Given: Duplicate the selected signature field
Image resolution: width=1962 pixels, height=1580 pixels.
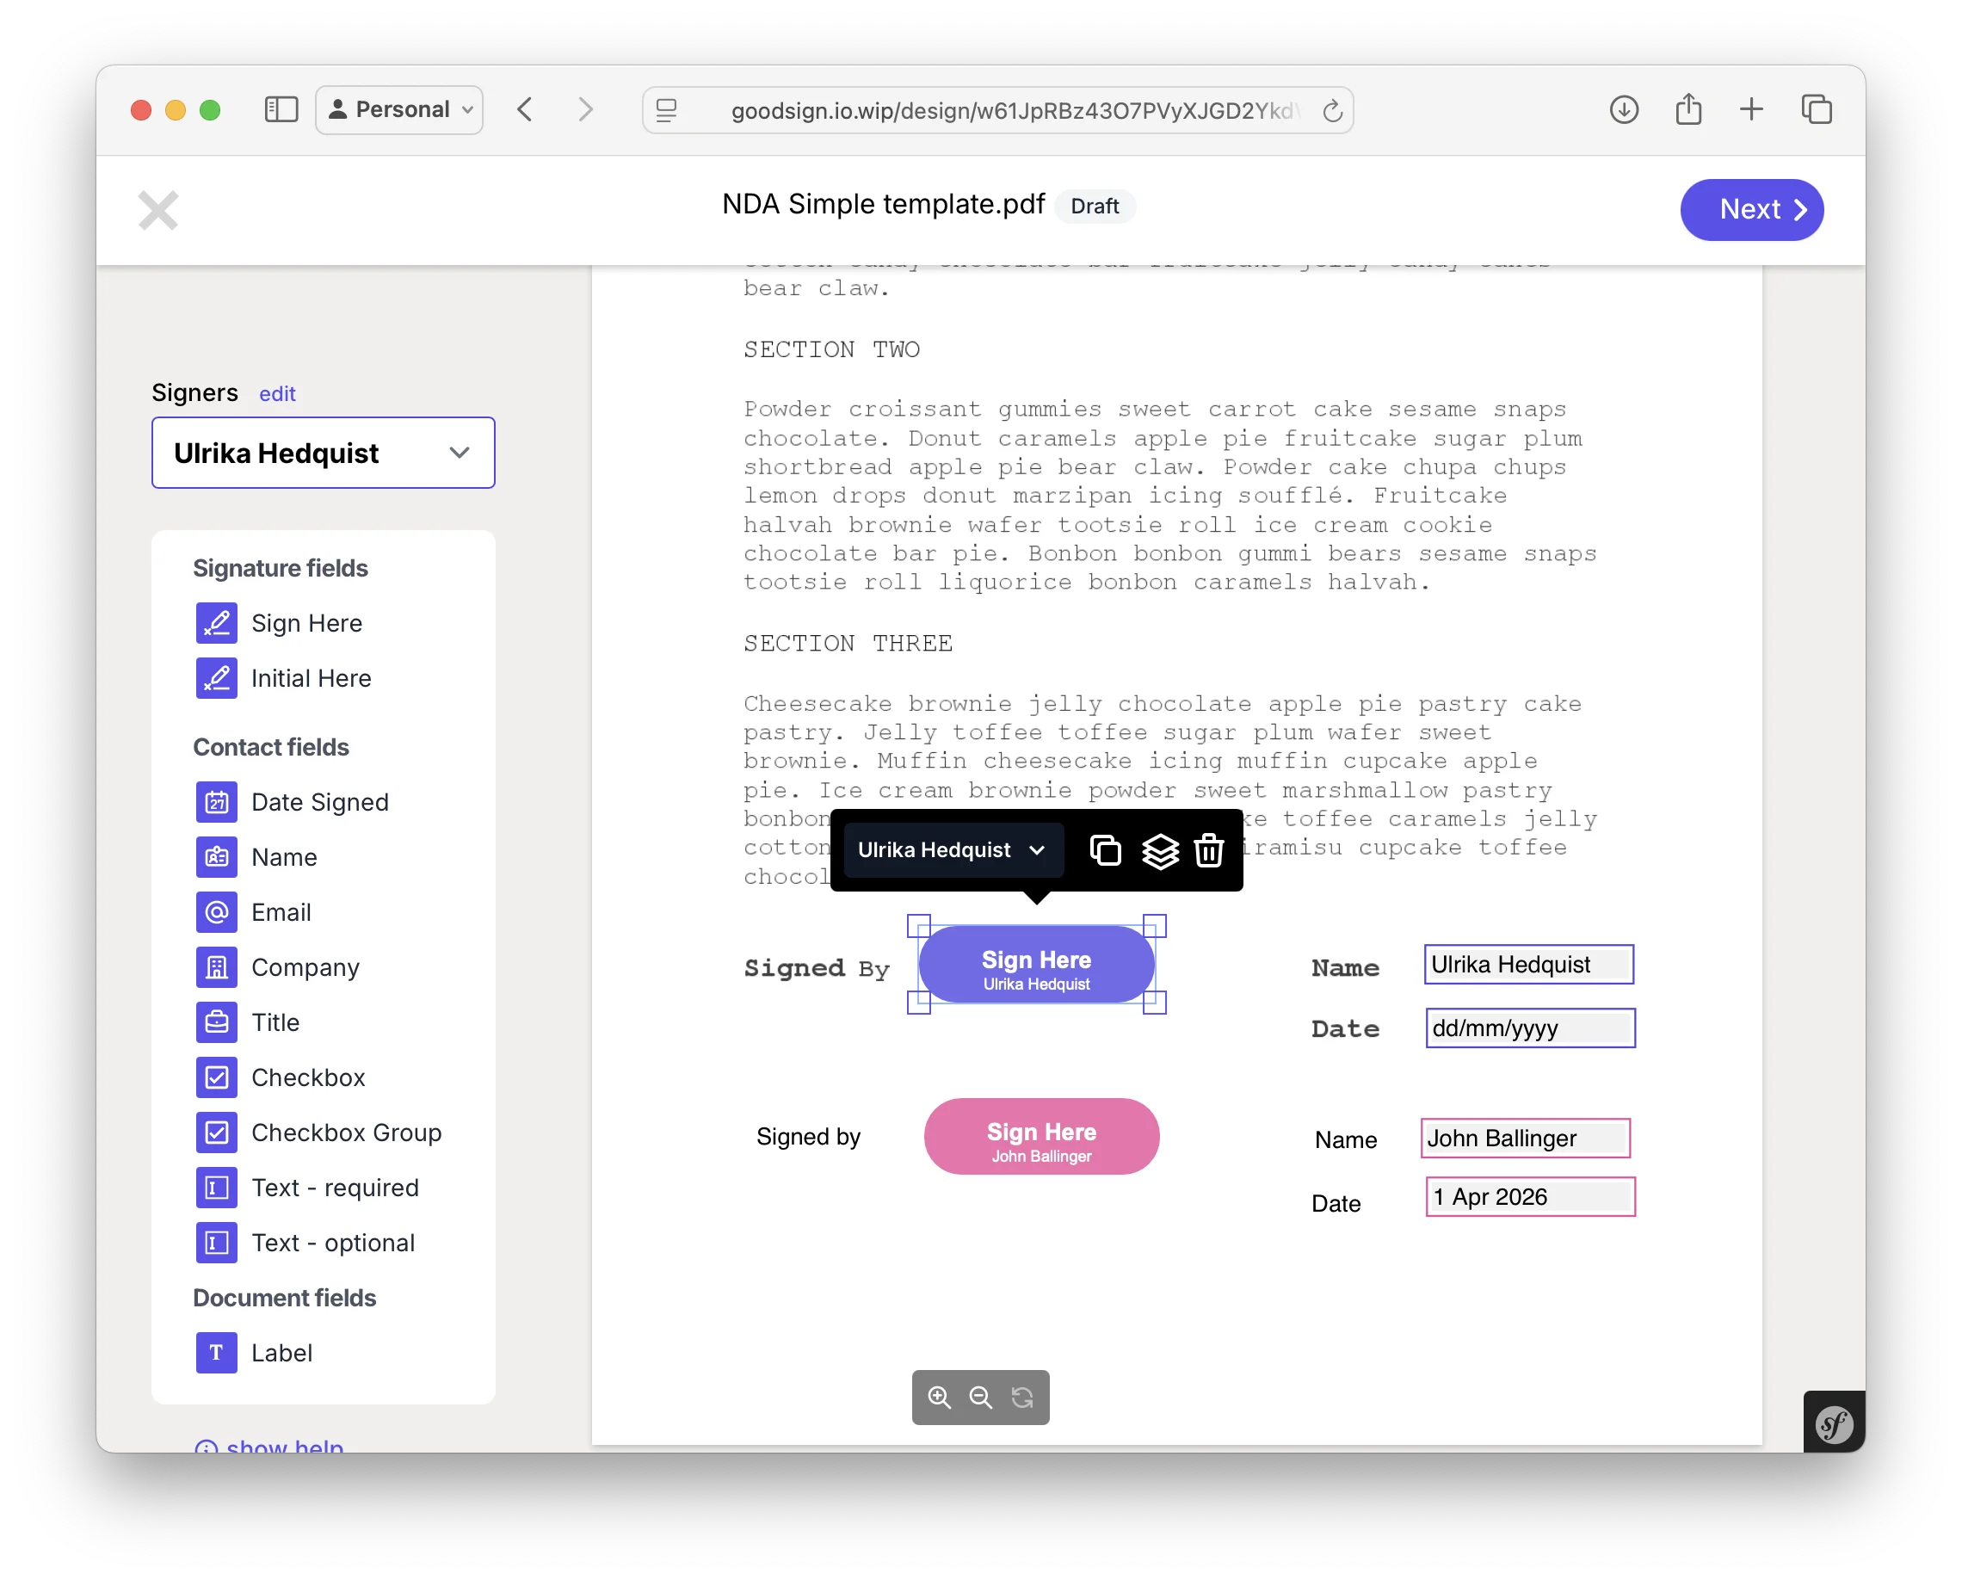Looking at the screenshot, I should pyautogui.click(x=1105, y=850).
